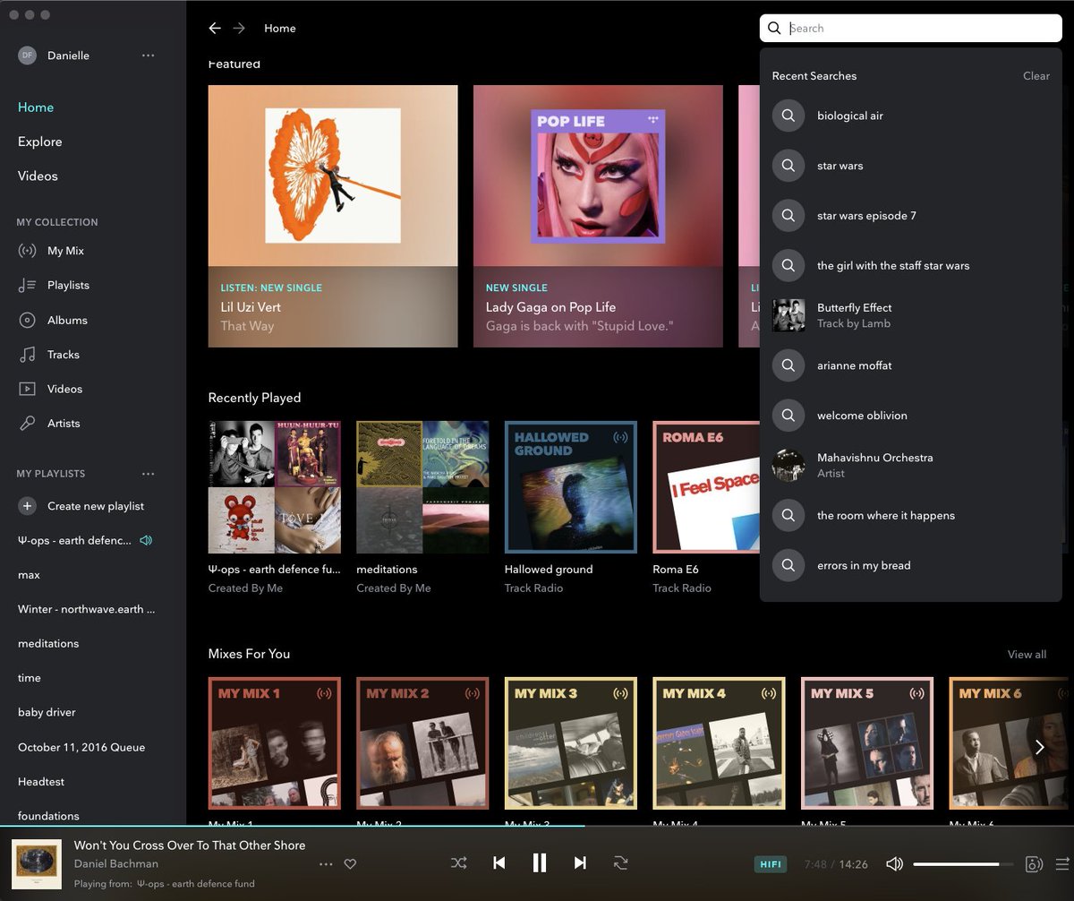Click into the Search input field
Image resolution: width=1074 pixels, height=901 pixels.
pos(911,29)
